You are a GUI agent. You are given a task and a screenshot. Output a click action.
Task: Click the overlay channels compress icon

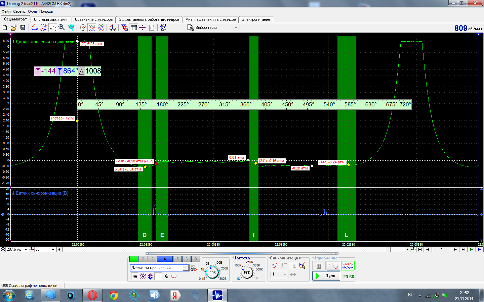83,28
